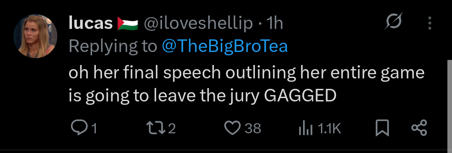Screen dimensions: 452x153
Task: Visit the @iloveshellip handle link
Action: pos(198,23)
